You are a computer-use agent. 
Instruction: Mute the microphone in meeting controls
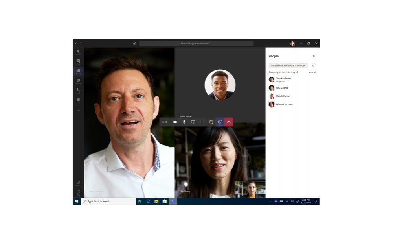coord(184,122)
